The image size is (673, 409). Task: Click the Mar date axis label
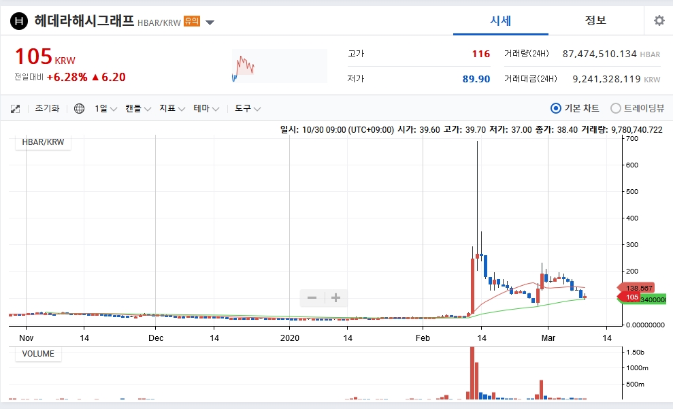548,338
